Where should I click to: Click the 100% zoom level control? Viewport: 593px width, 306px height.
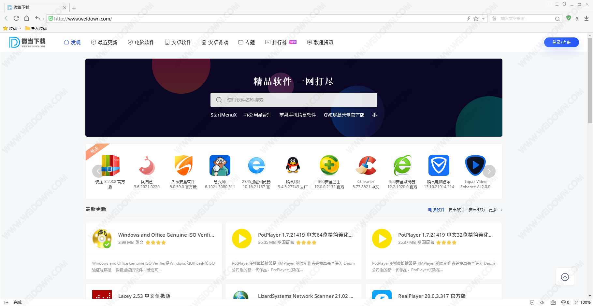click(x=583, y=302)
